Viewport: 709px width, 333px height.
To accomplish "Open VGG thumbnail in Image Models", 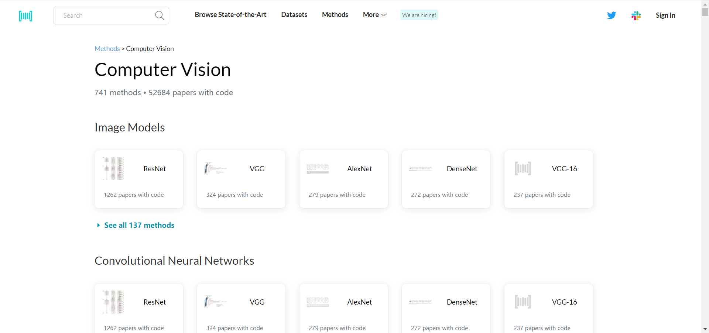I will pyautogui.click(x=216, y=169).
